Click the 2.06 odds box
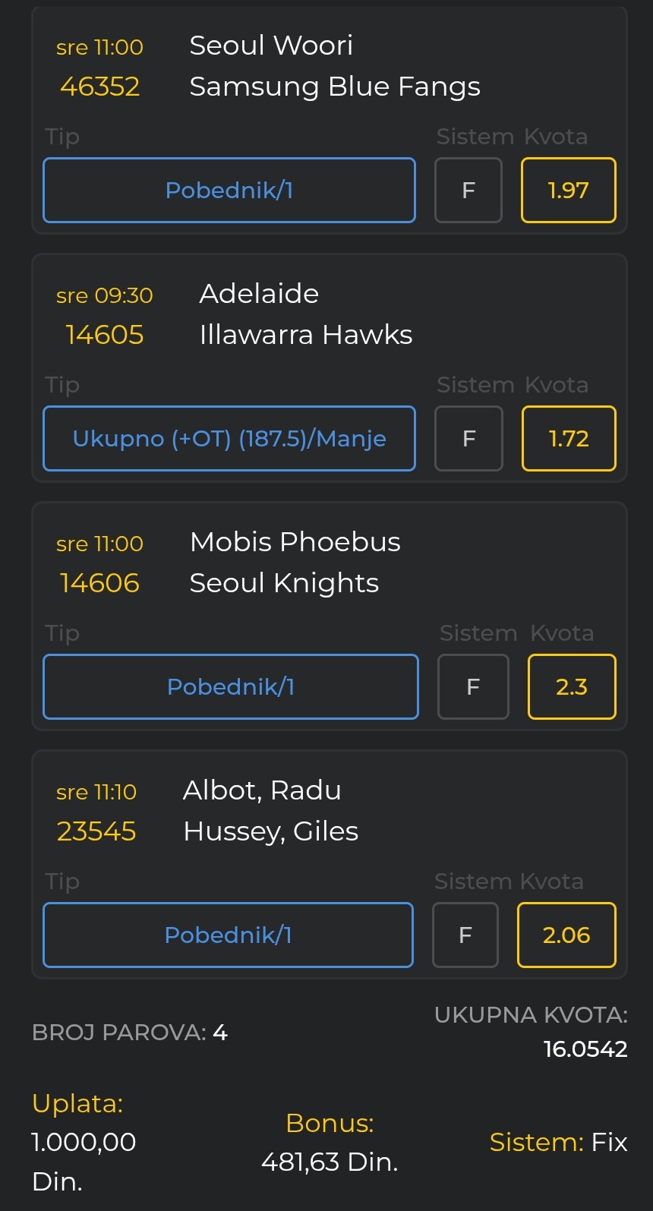653x1211 pixels. (x=566, y=935)
